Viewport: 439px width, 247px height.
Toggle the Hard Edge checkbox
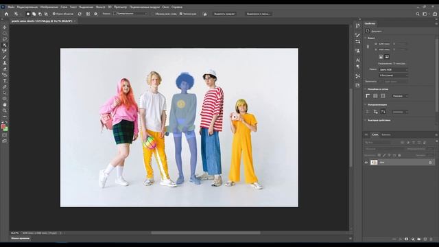point(181,14)
